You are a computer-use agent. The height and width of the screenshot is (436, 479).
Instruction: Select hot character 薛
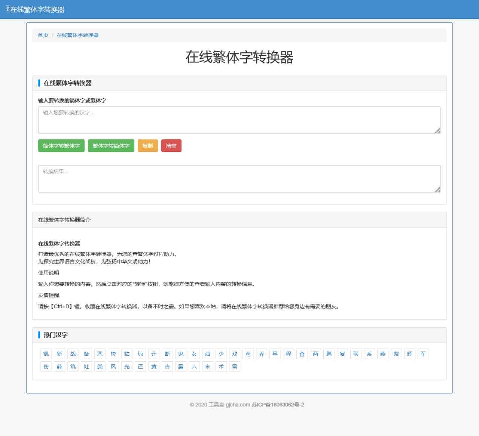60,367
